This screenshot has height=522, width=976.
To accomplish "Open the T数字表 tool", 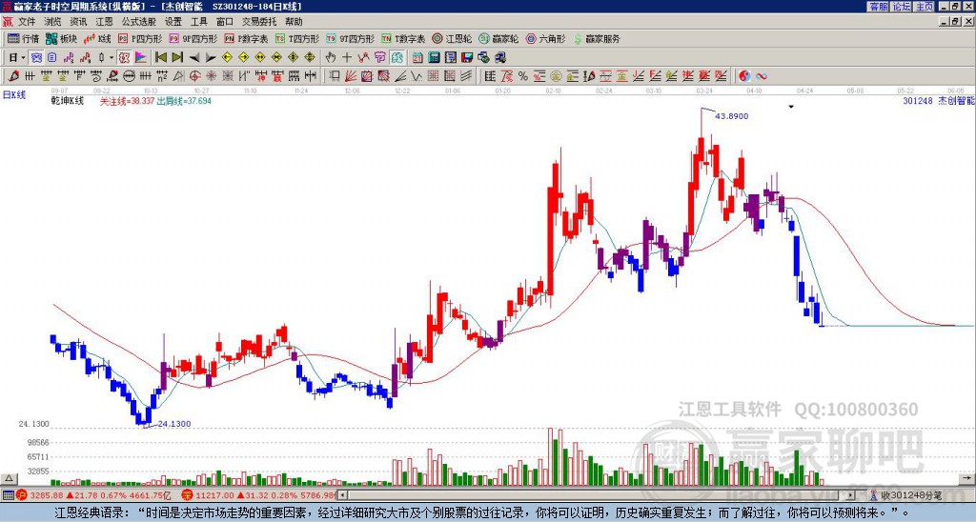I will (403, 38).
